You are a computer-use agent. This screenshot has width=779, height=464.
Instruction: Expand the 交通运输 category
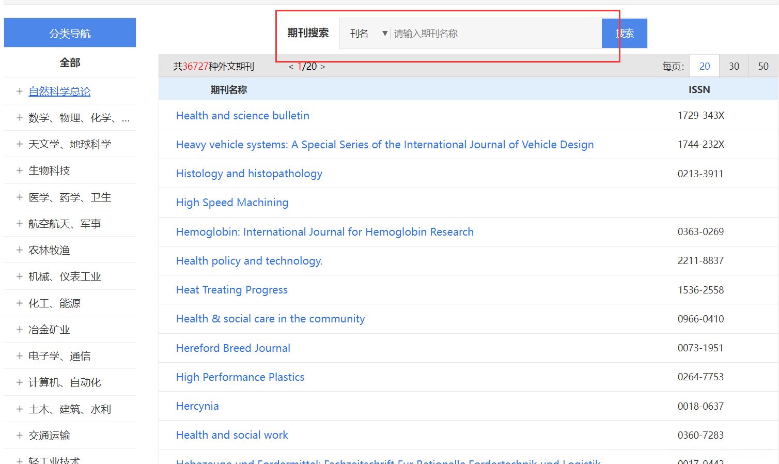click(x=19, y=436)
